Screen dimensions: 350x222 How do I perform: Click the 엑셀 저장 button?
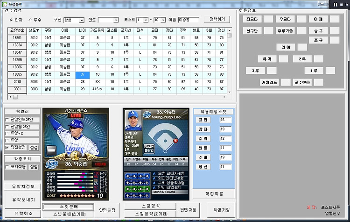pos(221,210)
